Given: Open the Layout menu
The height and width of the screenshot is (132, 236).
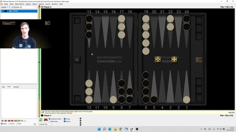Looking at the screenshot, I should click(48, 4).
